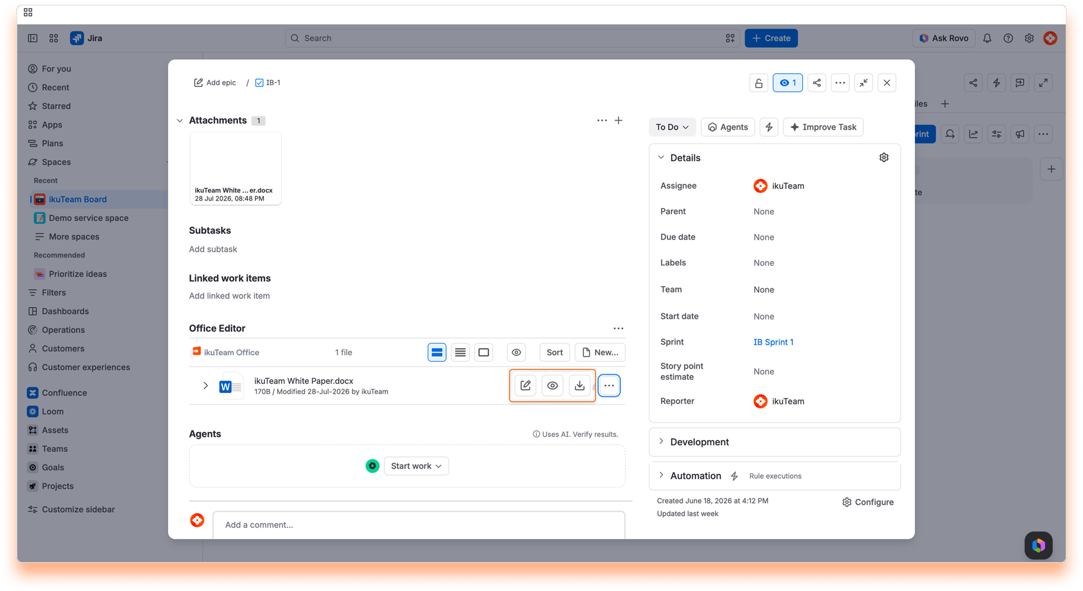Click the Create button
The image size is (1083, 591).
point(771,38)
